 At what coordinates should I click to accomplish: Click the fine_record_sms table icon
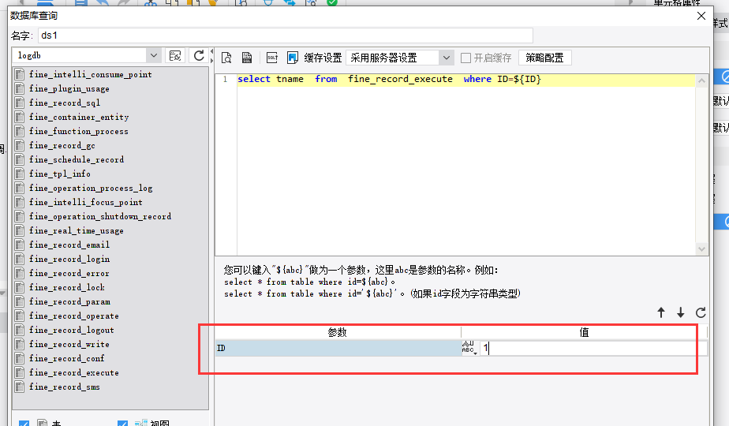pyautogui.click(x=20, y=387)
